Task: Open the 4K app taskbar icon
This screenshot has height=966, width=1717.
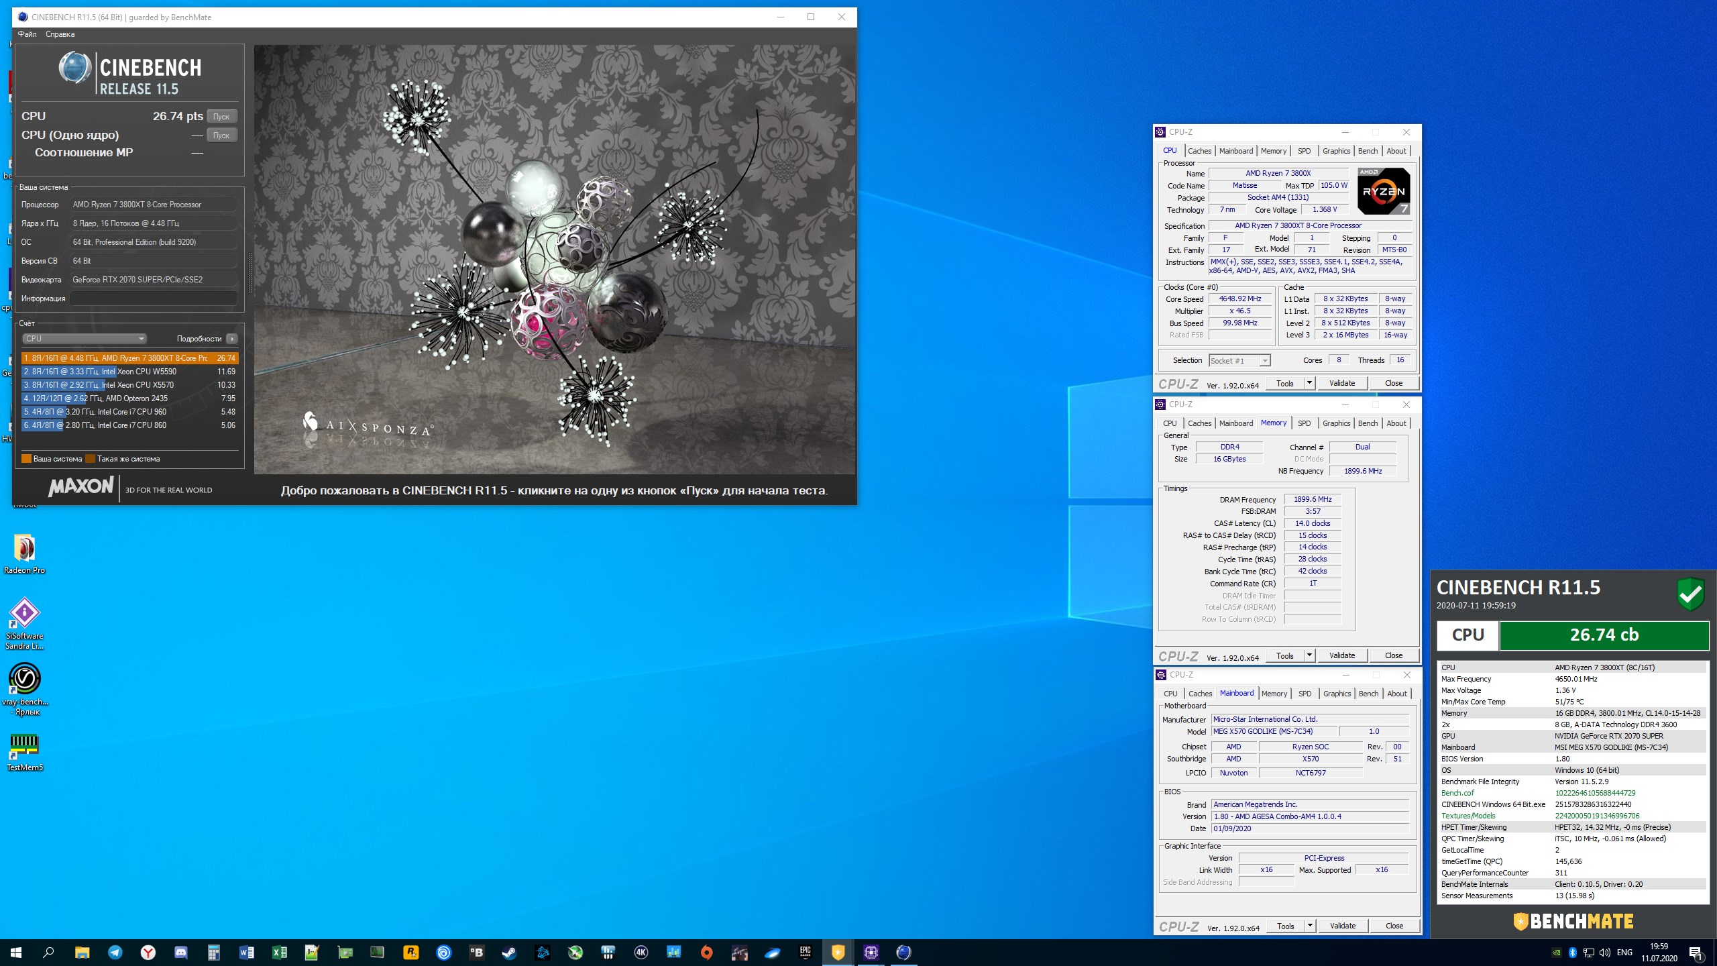Action: coord(641,952)
